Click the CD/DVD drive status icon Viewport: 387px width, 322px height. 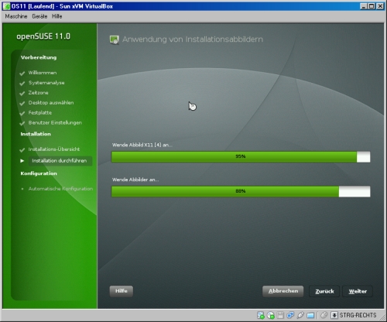coord(271,315)
